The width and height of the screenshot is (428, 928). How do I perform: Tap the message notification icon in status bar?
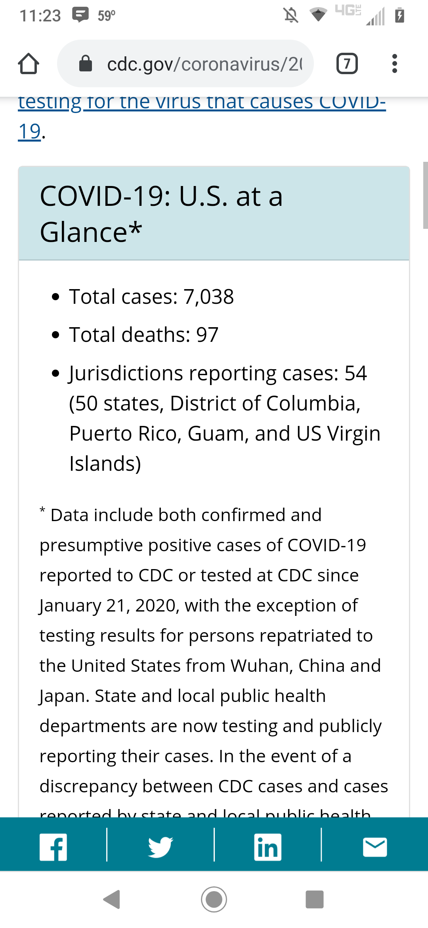(x=80, y=15)
